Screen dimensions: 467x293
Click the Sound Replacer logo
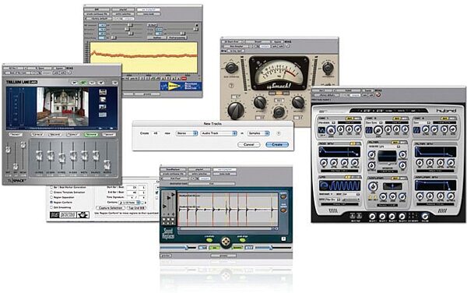(x=168, y=234)
